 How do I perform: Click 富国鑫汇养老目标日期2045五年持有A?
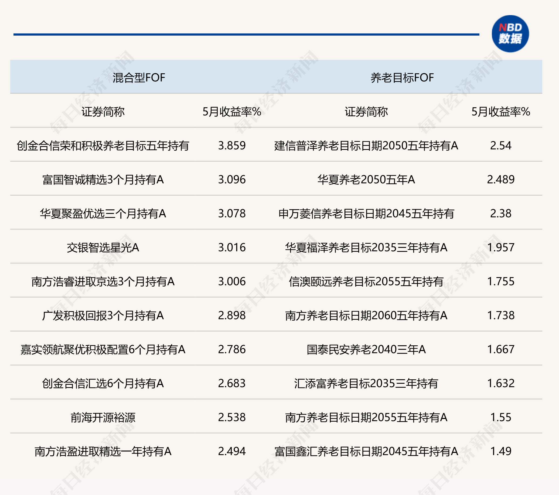tap(366, 451)
